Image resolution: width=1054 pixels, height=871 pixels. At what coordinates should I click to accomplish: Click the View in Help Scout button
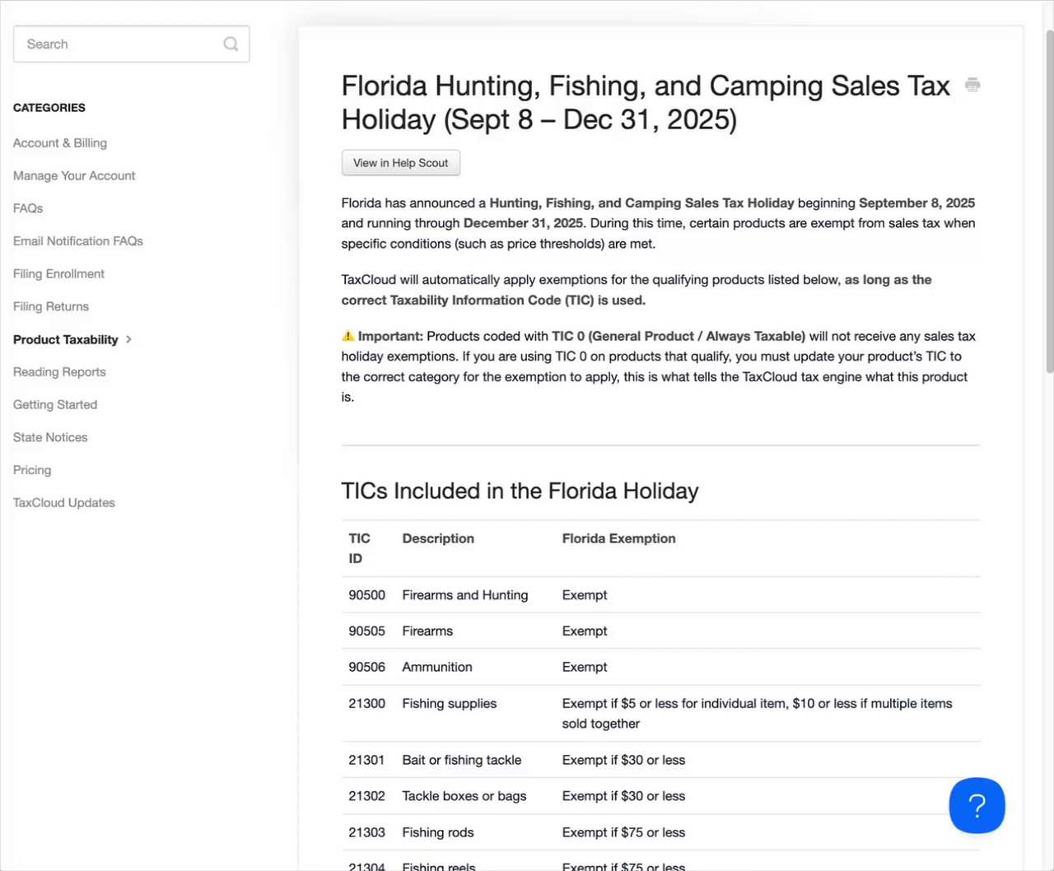[401, 163]
